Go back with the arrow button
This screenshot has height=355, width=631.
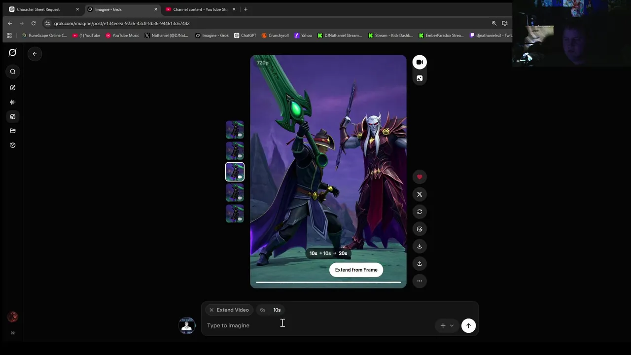pos(35,54)
